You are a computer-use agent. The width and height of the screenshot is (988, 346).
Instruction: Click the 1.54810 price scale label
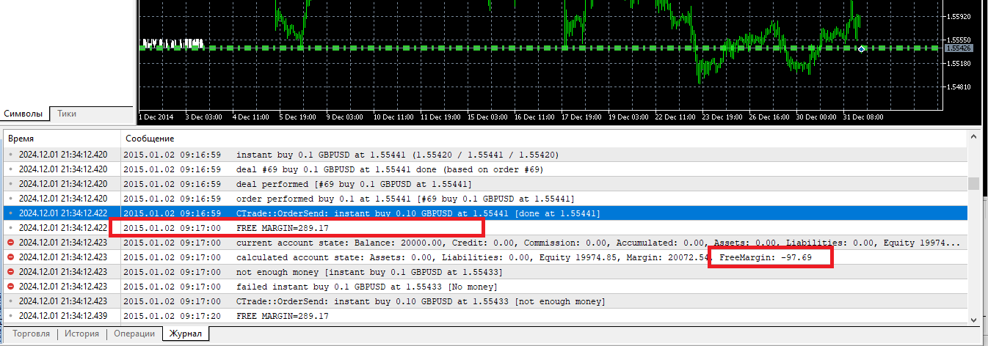[x=960, y=87]
